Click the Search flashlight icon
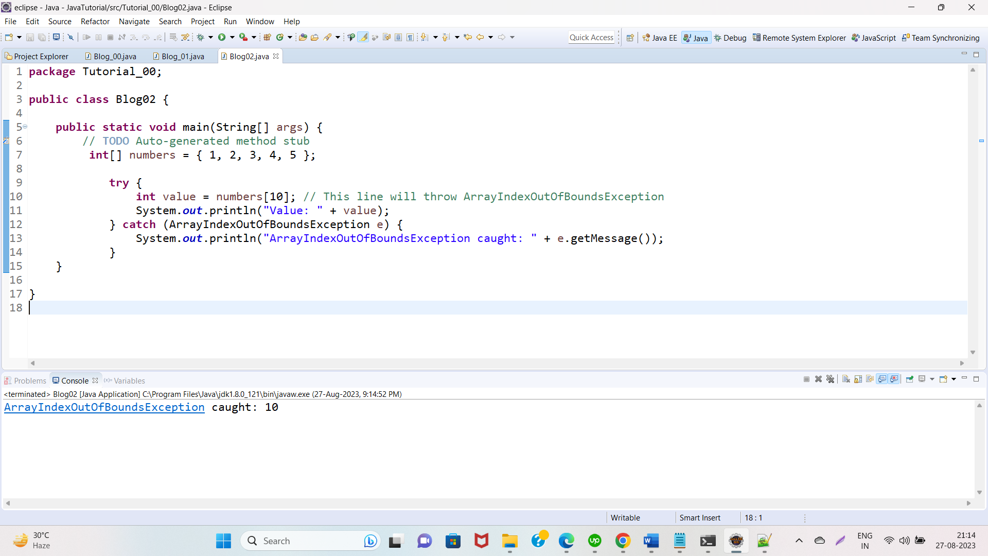The image size is (988, 556). 327,37
